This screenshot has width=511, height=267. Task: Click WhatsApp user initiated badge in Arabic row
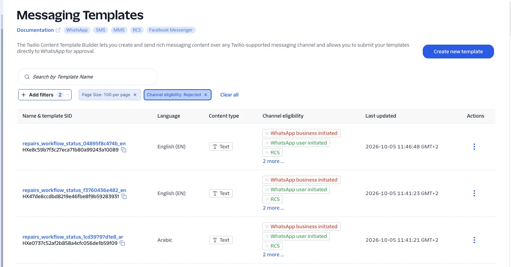(x=296, y=236)
